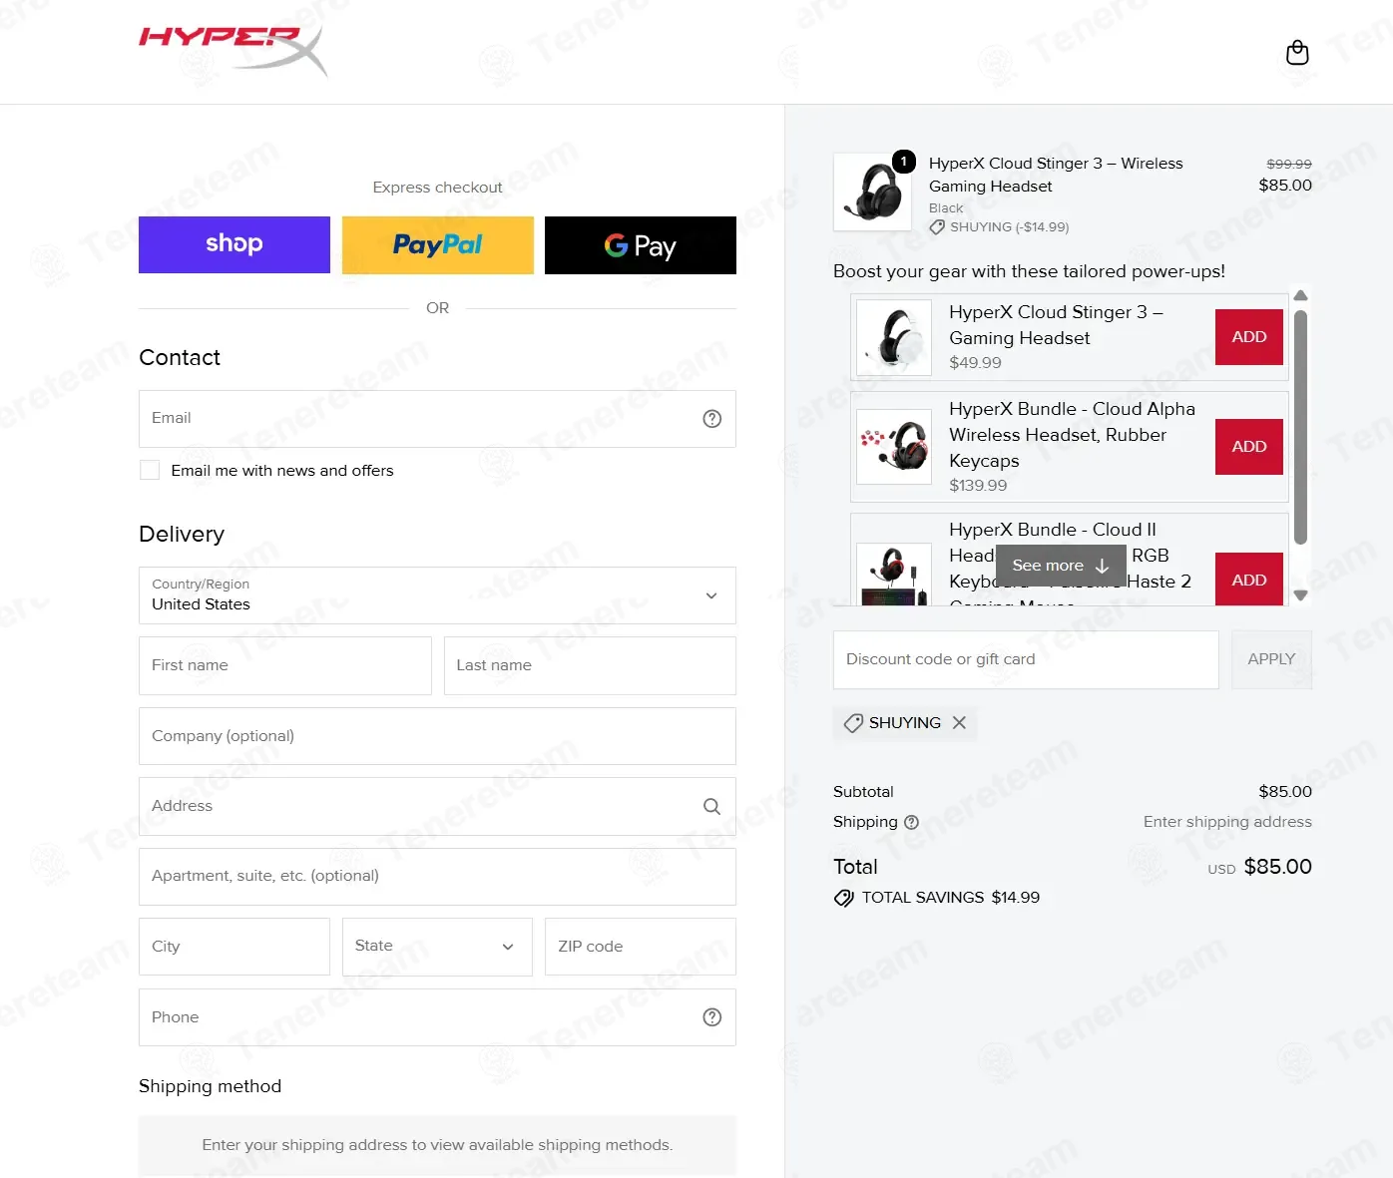Click the Subtotal amount $85.00

(1285, 792)
